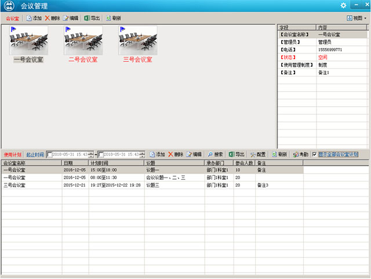Enable the start date checkbox in the time filter
Screen dimensions: 371x279
coord(50,154)
